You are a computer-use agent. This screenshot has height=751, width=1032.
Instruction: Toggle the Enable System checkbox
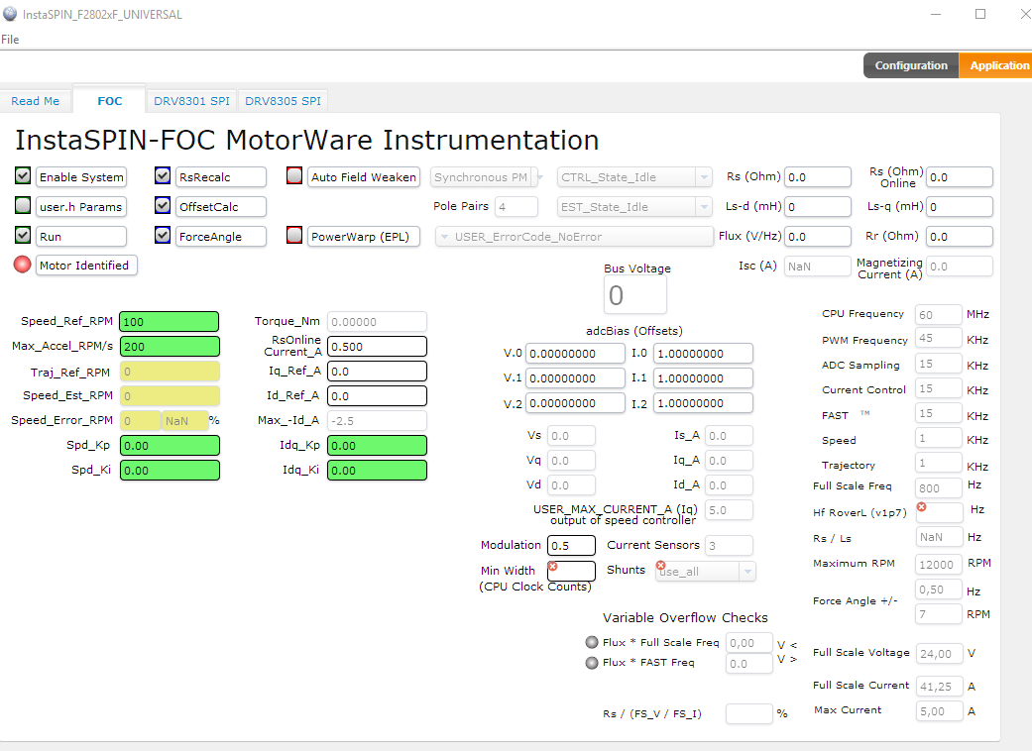click(23, 175)
